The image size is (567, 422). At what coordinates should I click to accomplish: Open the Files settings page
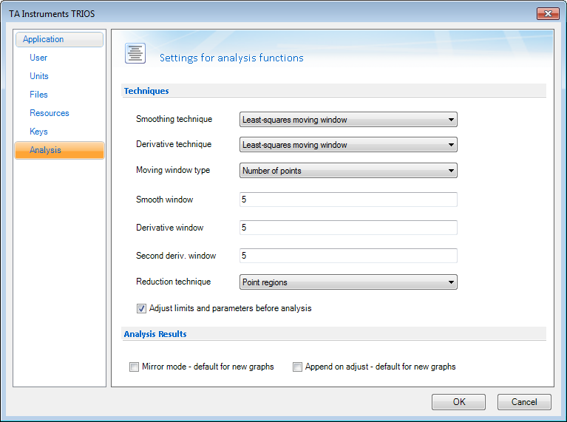(x=38, y=95)
